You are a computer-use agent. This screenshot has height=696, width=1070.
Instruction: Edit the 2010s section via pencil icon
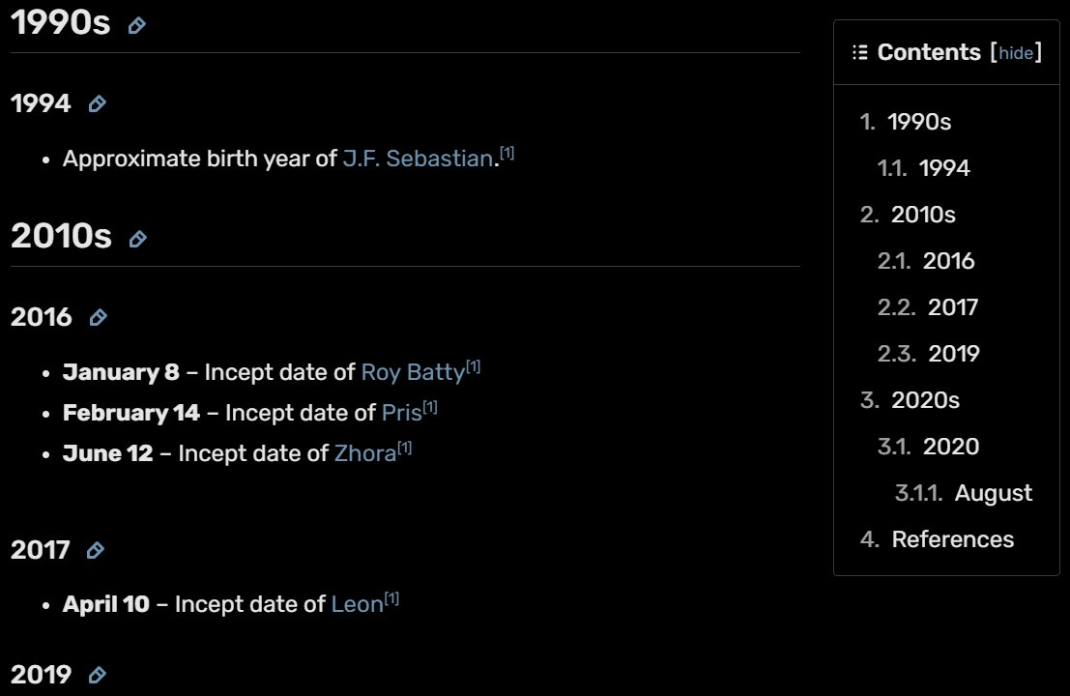click(x=138, y=239)
